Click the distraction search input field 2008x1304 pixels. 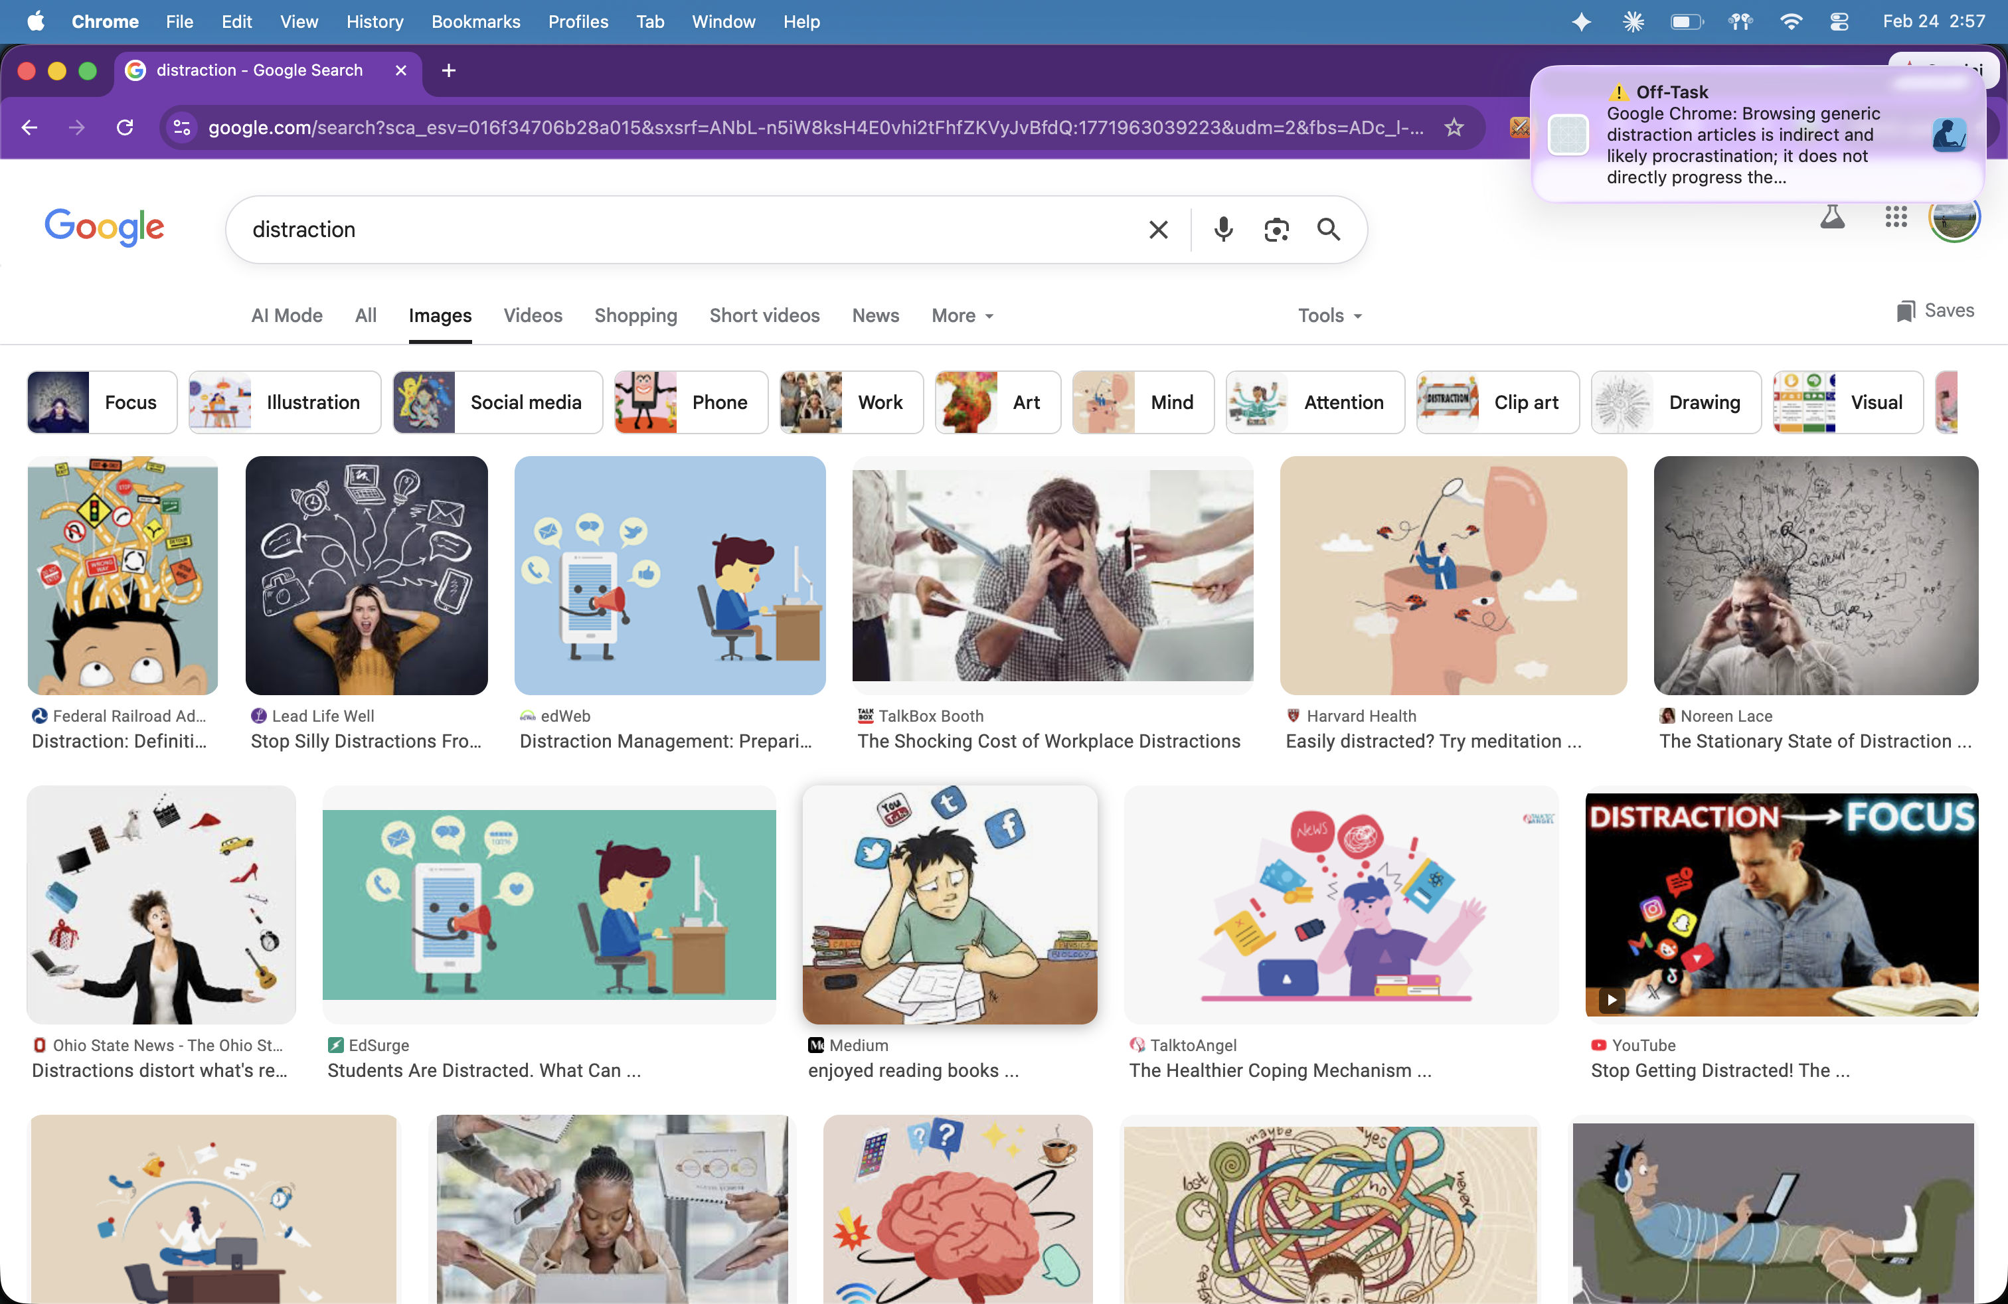tap(675, 230)
